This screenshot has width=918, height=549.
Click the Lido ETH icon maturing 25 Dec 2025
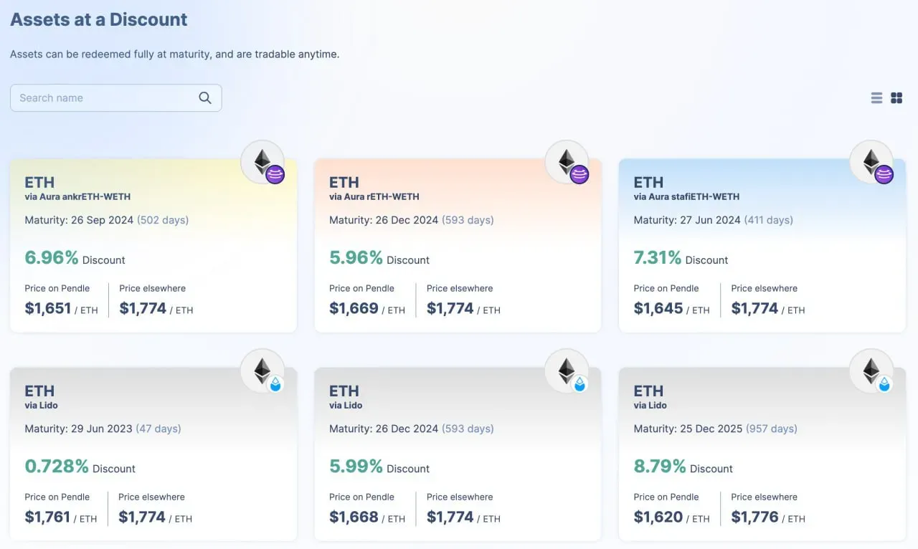click(x=871, y=371)
